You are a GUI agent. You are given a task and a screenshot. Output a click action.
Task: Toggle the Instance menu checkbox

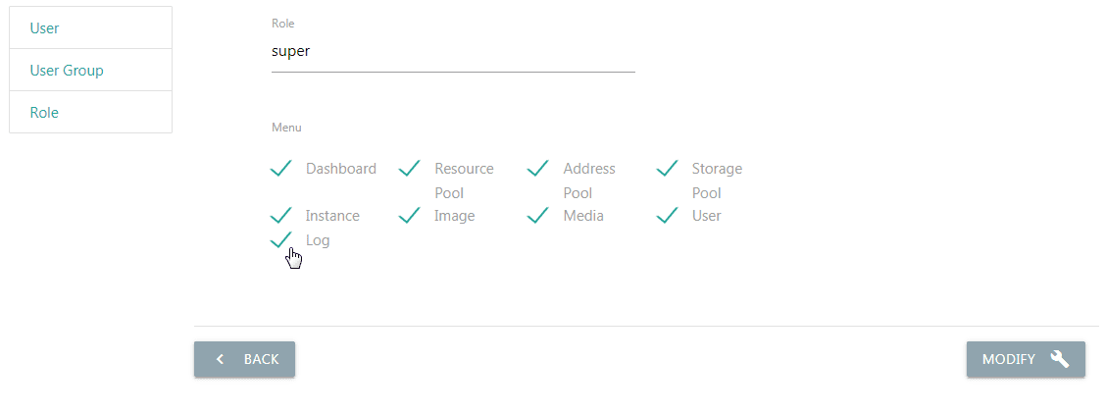point(281,216)
